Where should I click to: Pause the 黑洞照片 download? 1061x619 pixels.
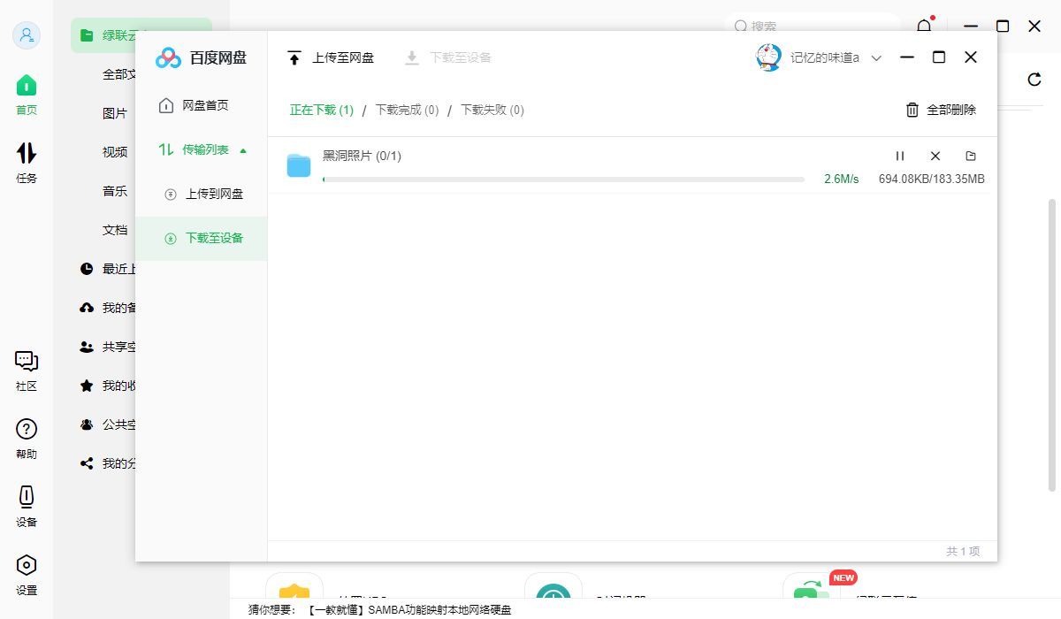(900, 156)
